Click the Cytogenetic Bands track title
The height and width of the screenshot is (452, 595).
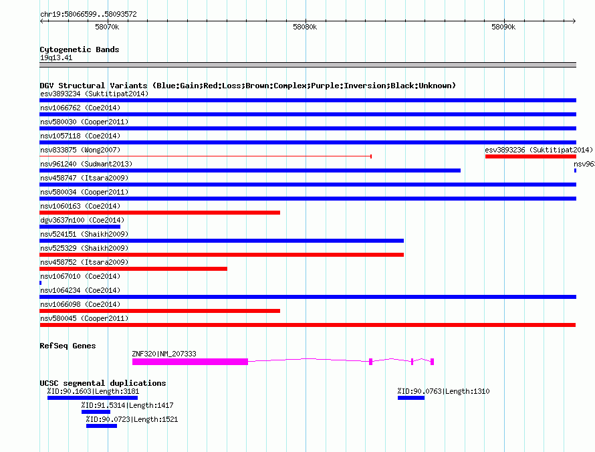tap(80, 49)
